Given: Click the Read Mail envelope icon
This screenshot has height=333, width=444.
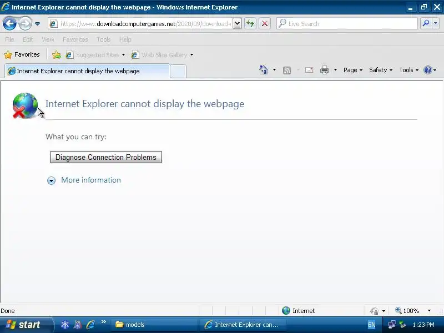Looking at the screenshot, I should click(309, 70).
